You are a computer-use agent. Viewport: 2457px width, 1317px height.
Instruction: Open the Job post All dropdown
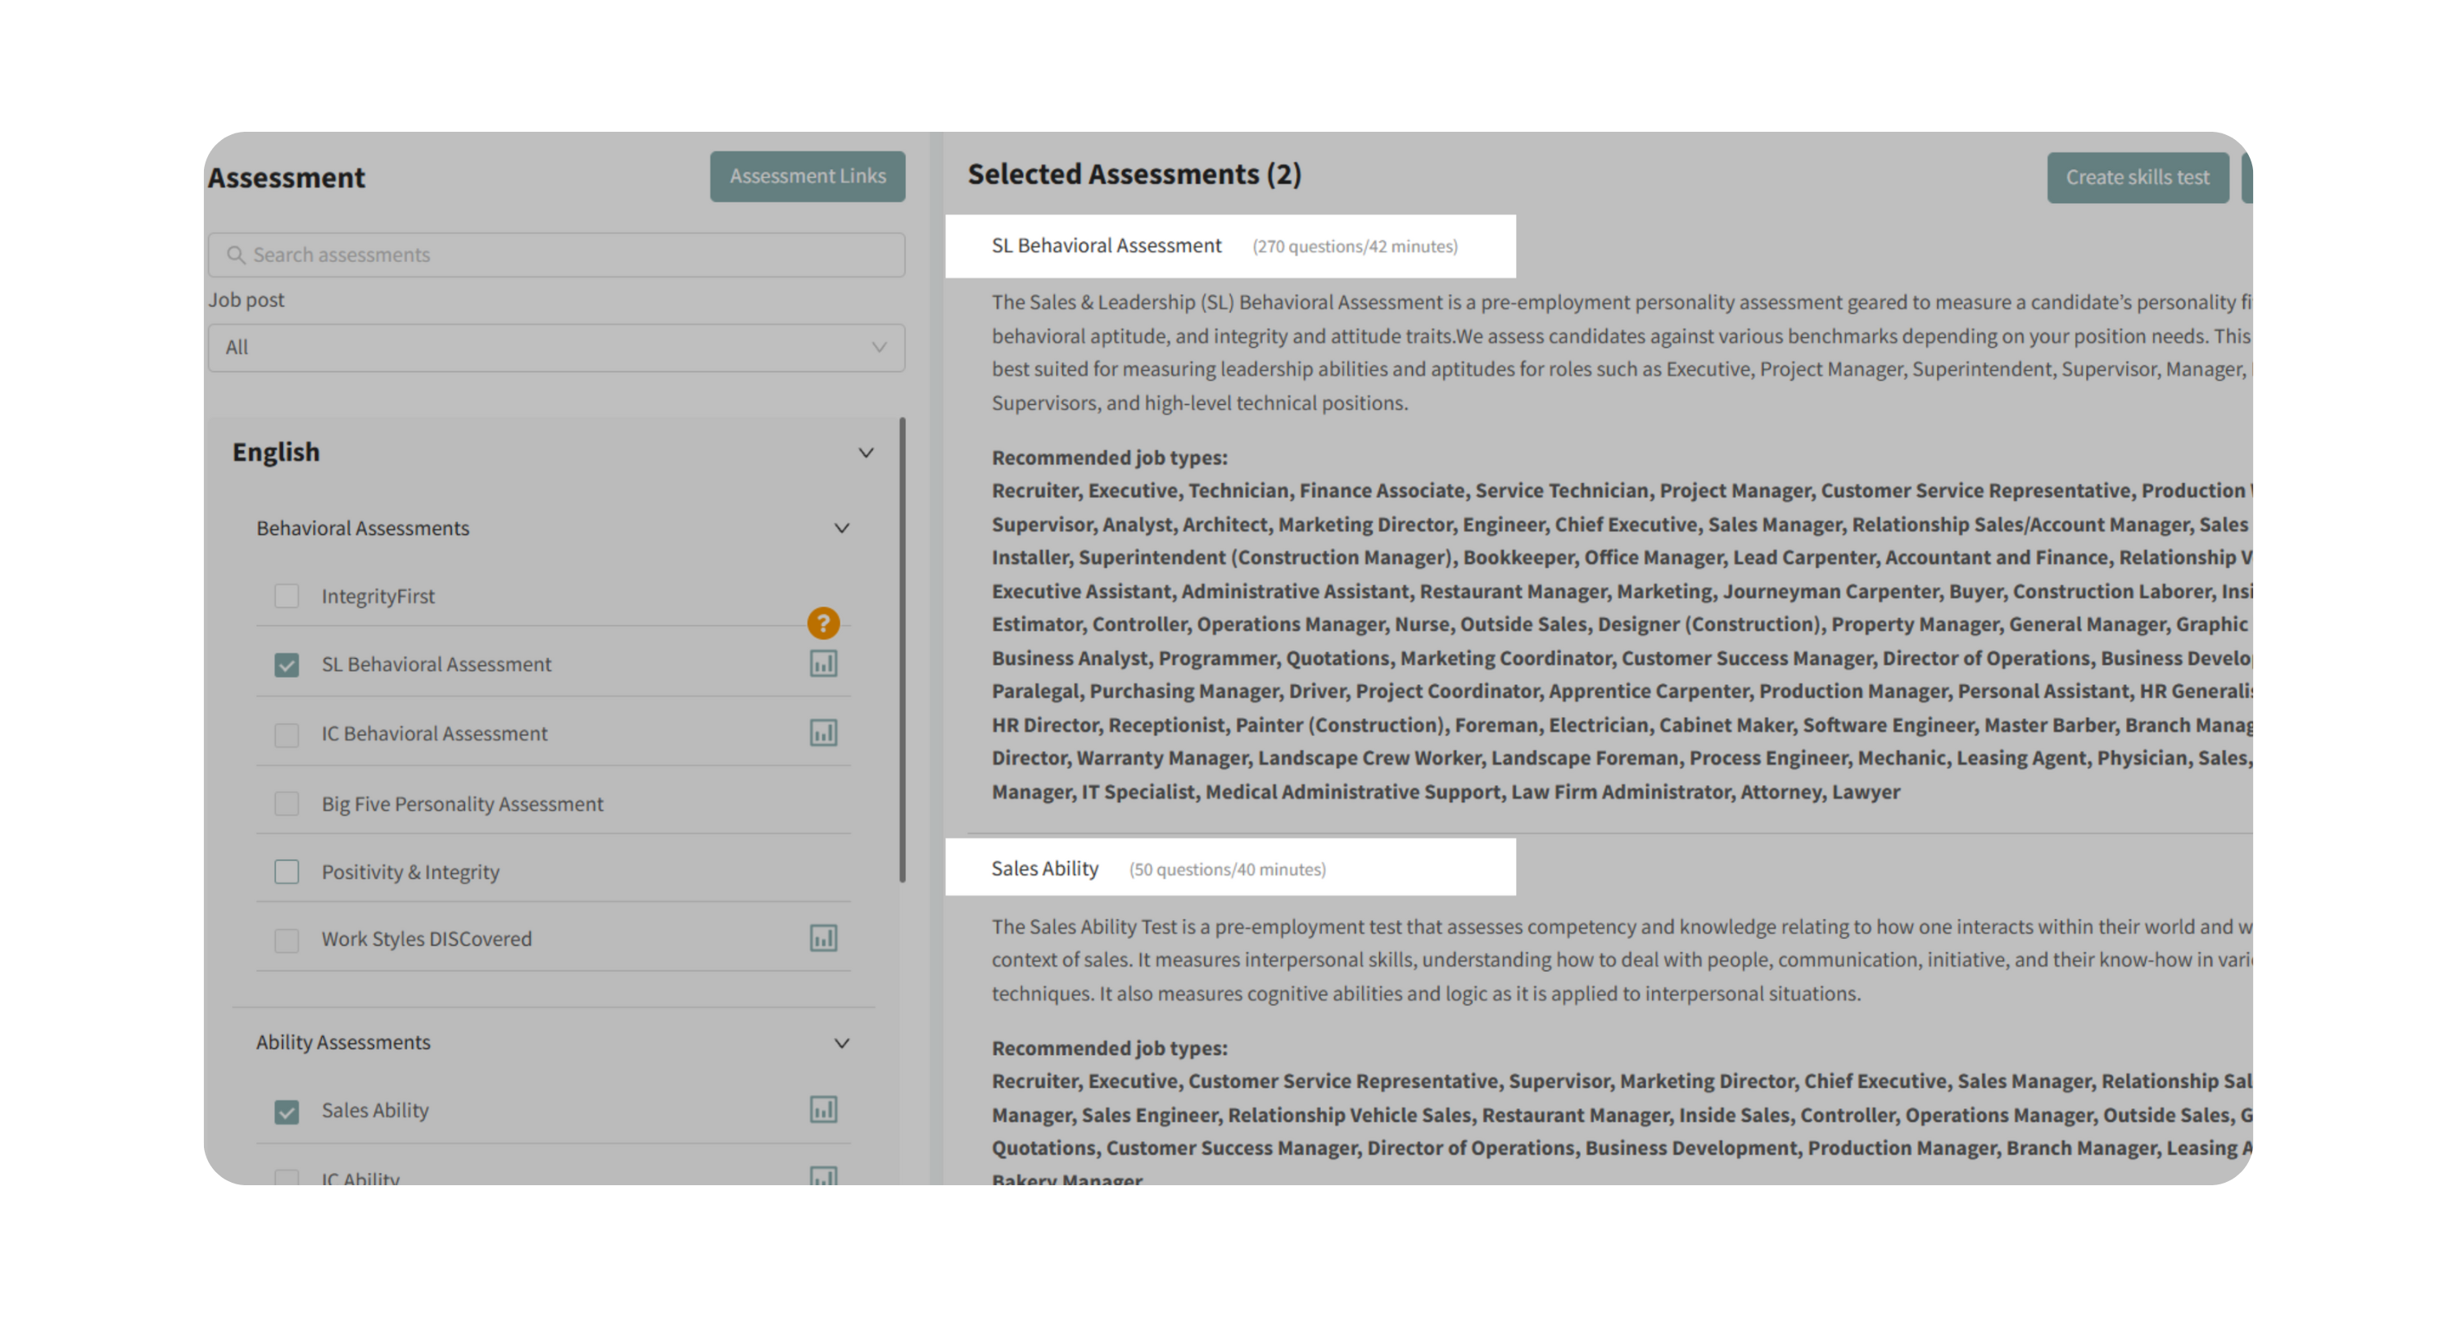[x=556, y=348]
